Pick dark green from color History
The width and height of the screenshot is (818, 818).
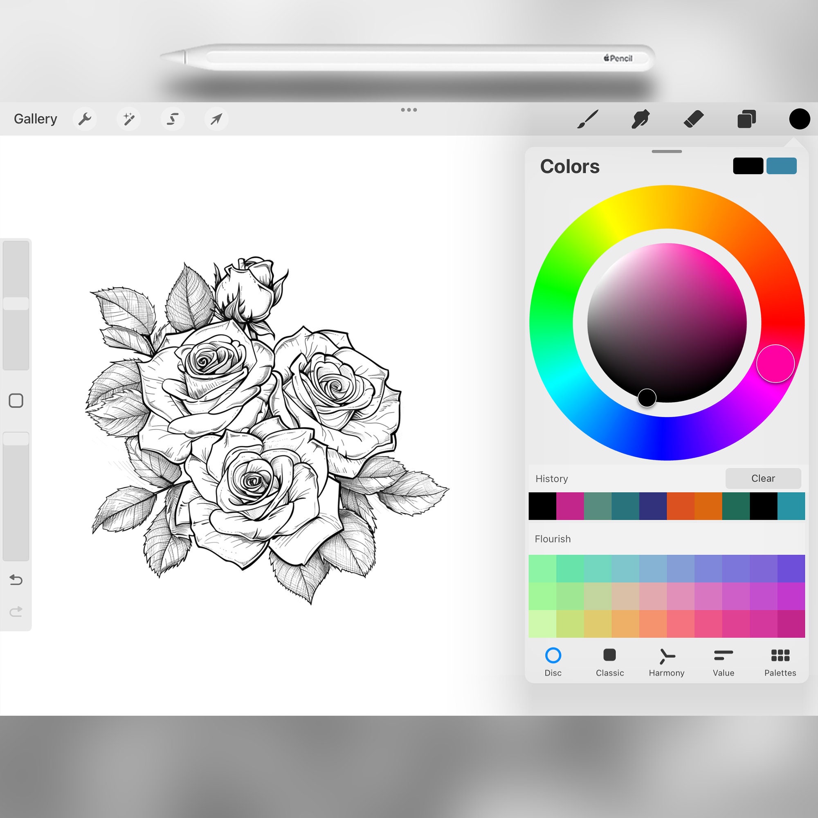[x=736, y=506]
